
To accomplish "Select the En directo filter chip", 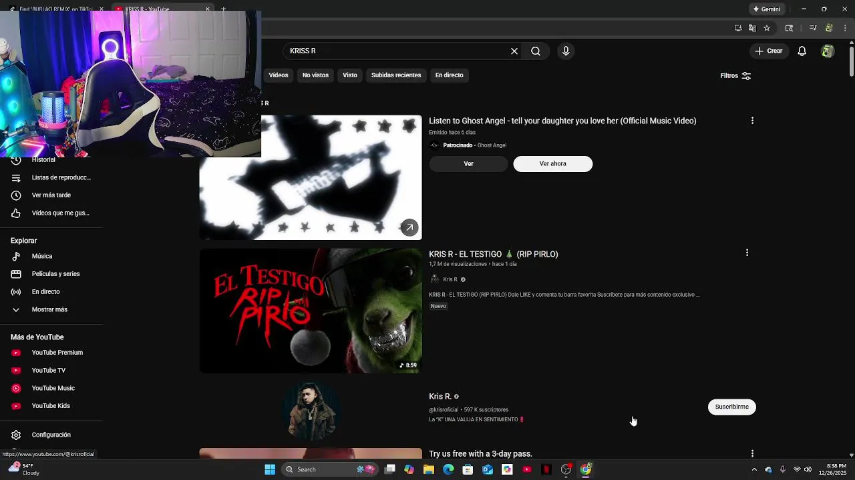I will tap(449, 75).
